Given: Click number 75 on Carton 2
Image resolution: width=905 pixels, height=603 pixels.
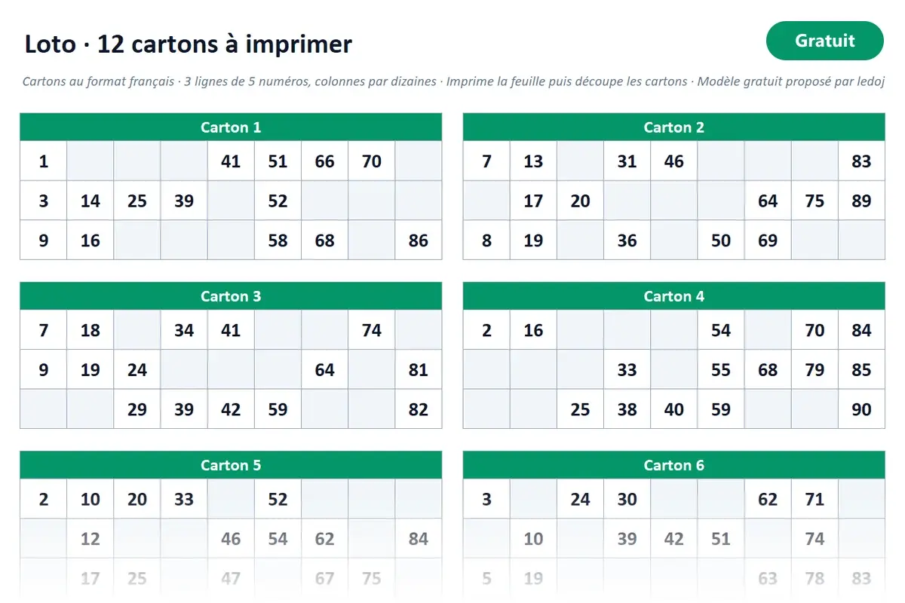Looking at the screenshot, I should point(814,201).
